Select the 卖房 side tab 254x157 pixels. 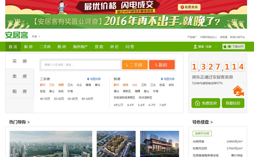coord(20,76)
